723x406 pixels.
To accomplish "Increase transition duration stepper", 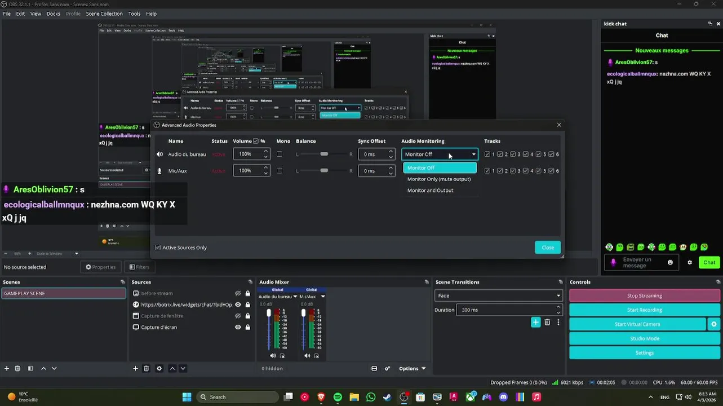I will pyautogui.click(x=558, y=307).
